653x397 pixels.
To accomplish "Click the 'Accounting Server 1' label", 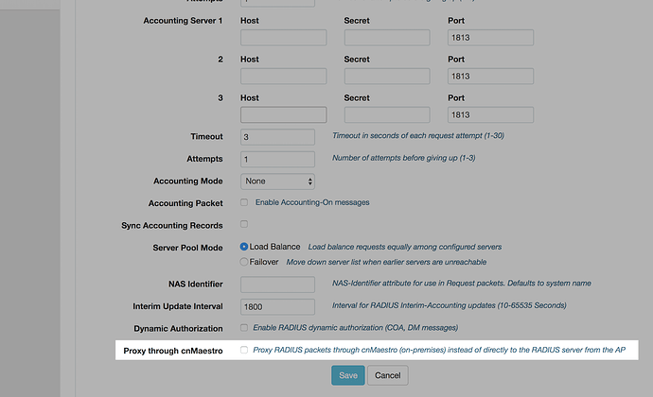I will [x=183, y=21].
